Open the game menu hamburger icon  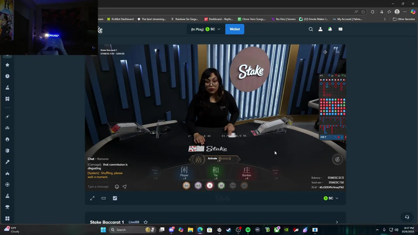tap(338, 52)
